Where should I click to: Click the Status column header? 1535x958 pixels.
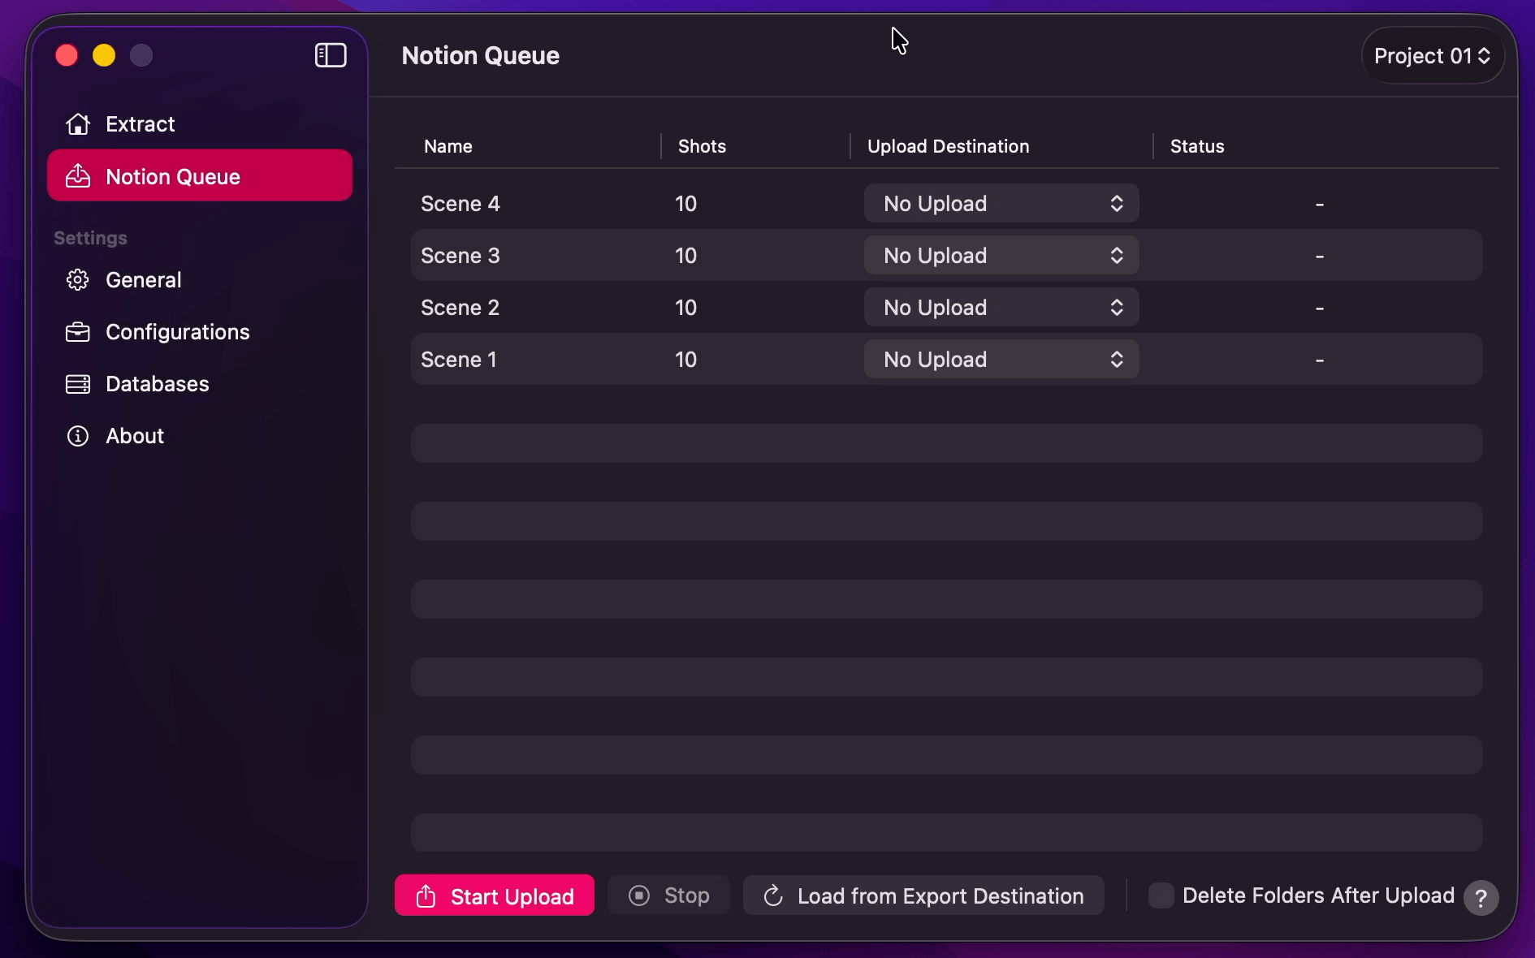tap(1197, 146)
